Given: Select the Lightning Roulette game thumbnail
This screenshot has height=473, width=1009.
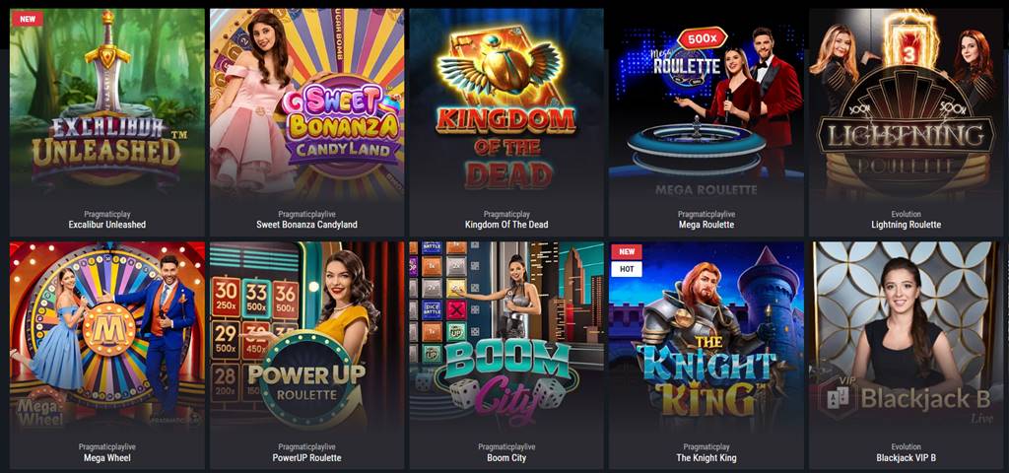Looking at the screenshot, I should (x=907, y=104).
